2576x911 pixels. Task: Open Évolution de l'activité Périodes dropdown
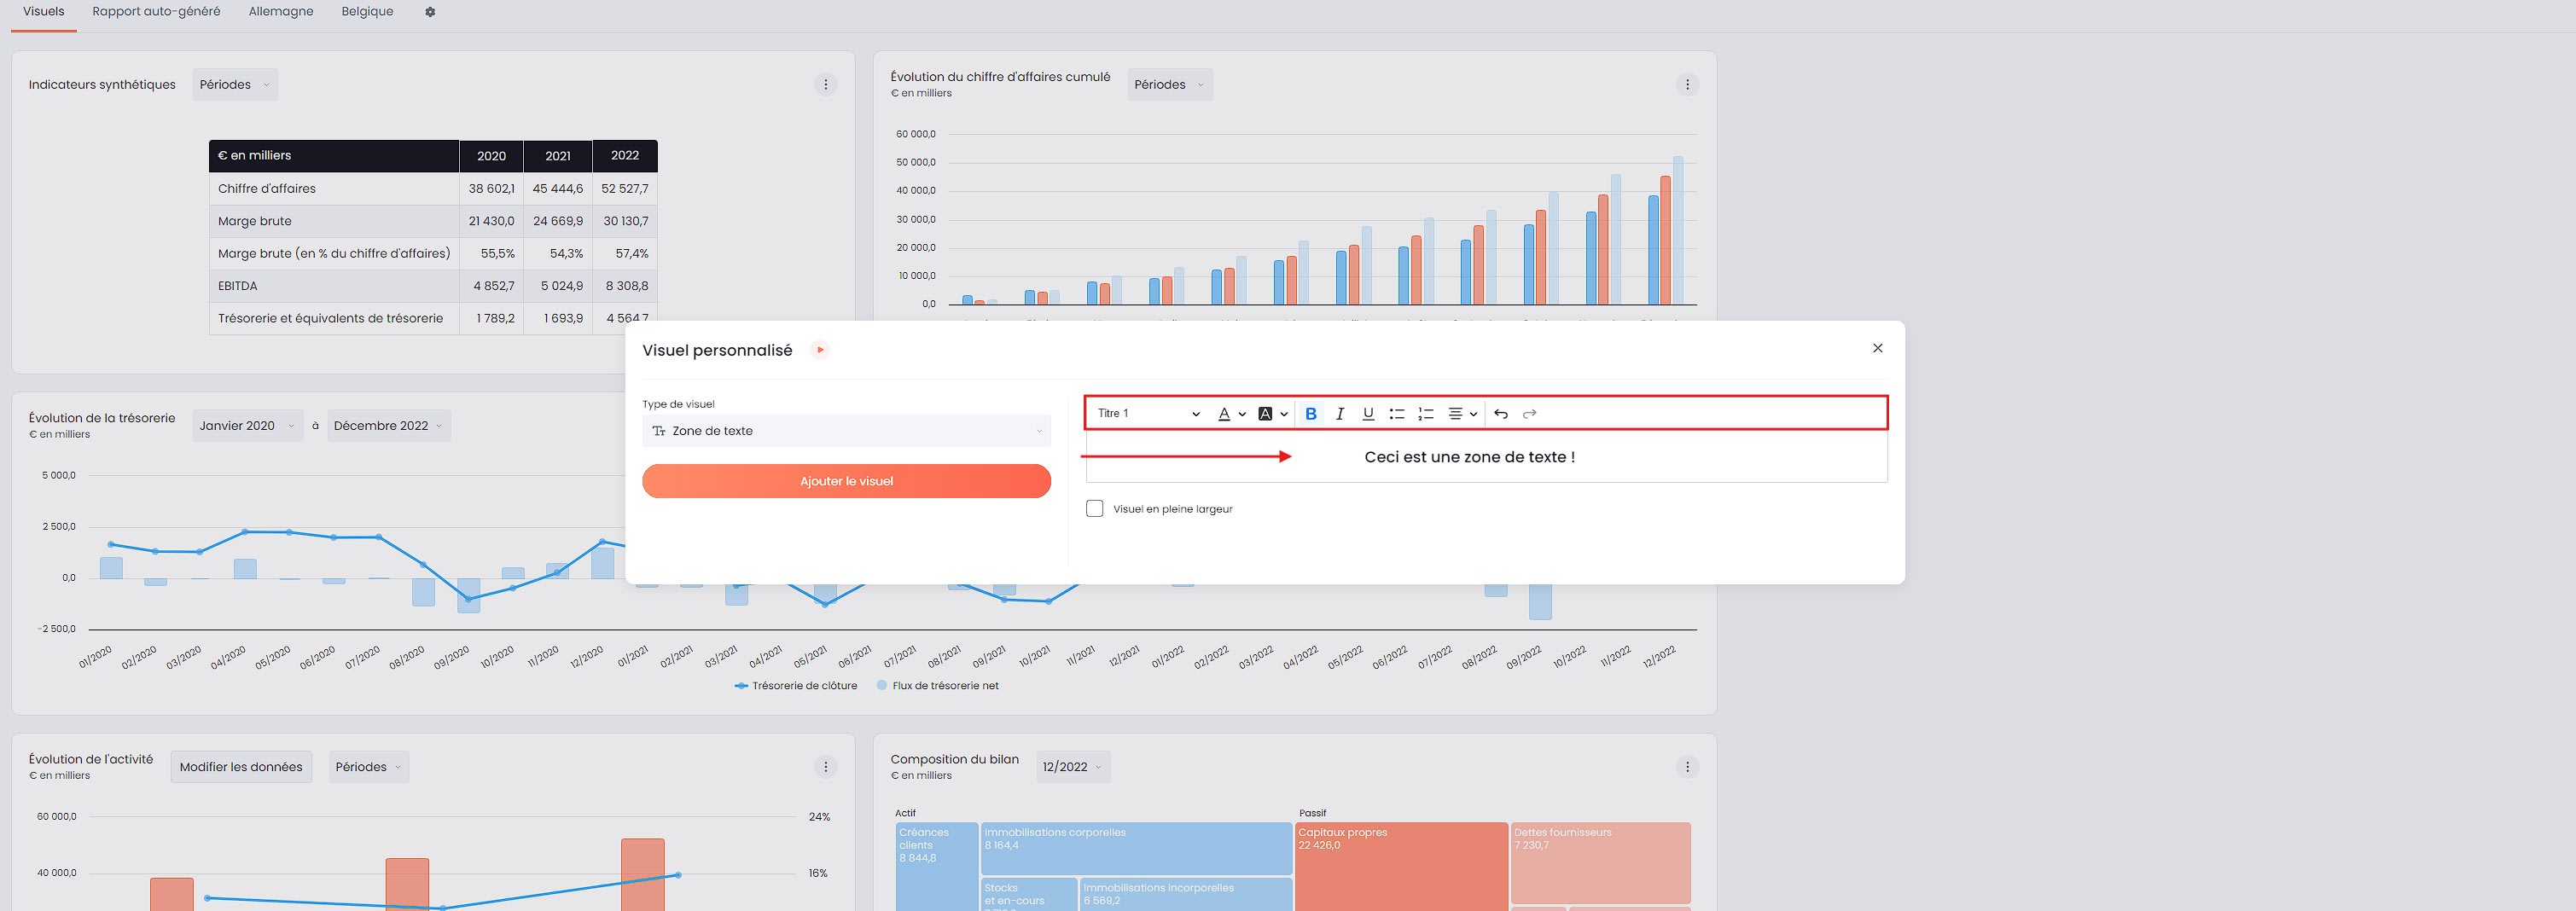coord(370,767)
